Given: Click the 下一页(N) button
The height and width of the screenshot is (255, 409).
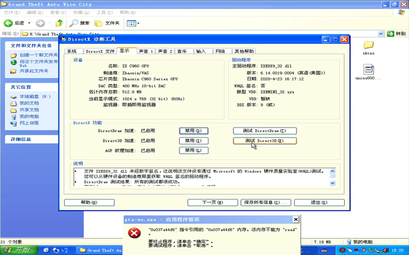Looking at the screenshot, I should click(x=212, y=202).
